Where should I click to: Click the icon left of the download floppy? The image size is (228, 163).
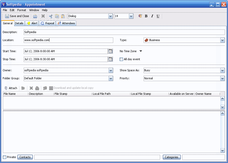click(x=45, y=88)
